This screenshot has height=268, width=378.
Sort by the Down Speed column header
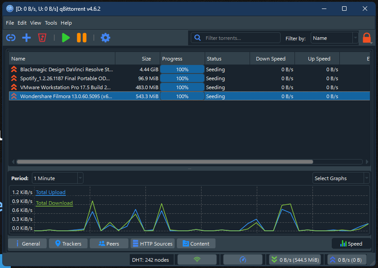coord(272,58)
